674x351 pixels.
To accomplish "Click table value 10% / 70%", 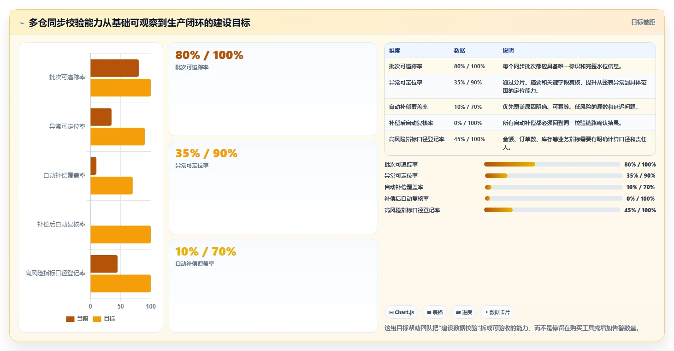I will coord(468,107).
